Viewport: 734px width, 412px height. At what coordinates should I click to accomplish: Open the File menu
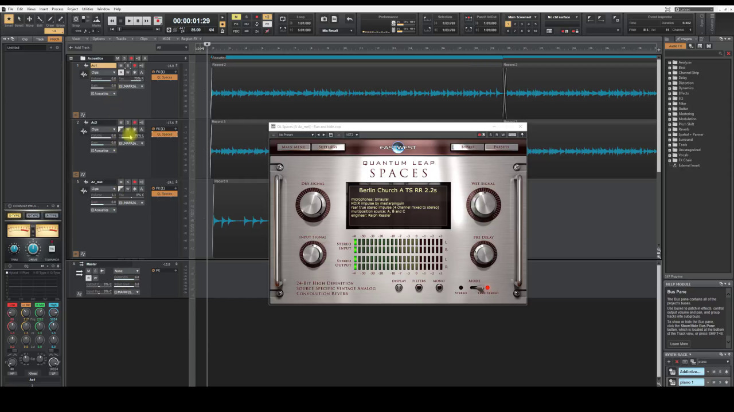(x=10, y=9)
